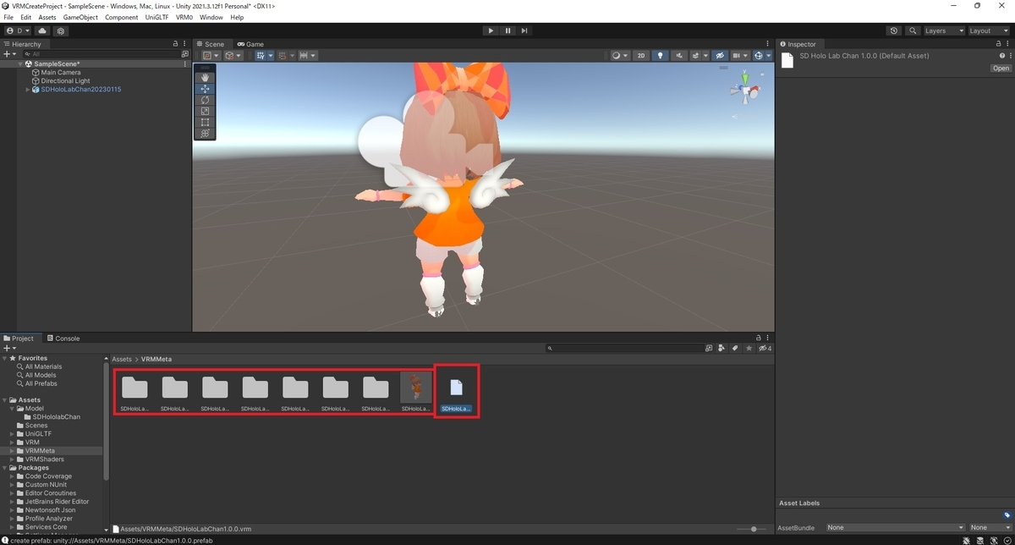Switch to the Console tab
1015x545 pixels.
click(63, 339)
